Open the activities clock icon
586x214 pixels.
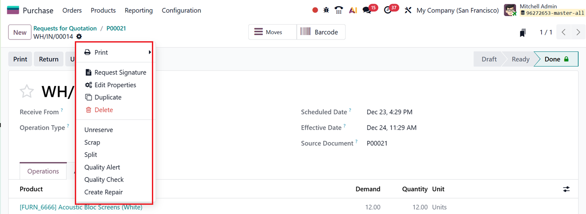coord(387,10)
